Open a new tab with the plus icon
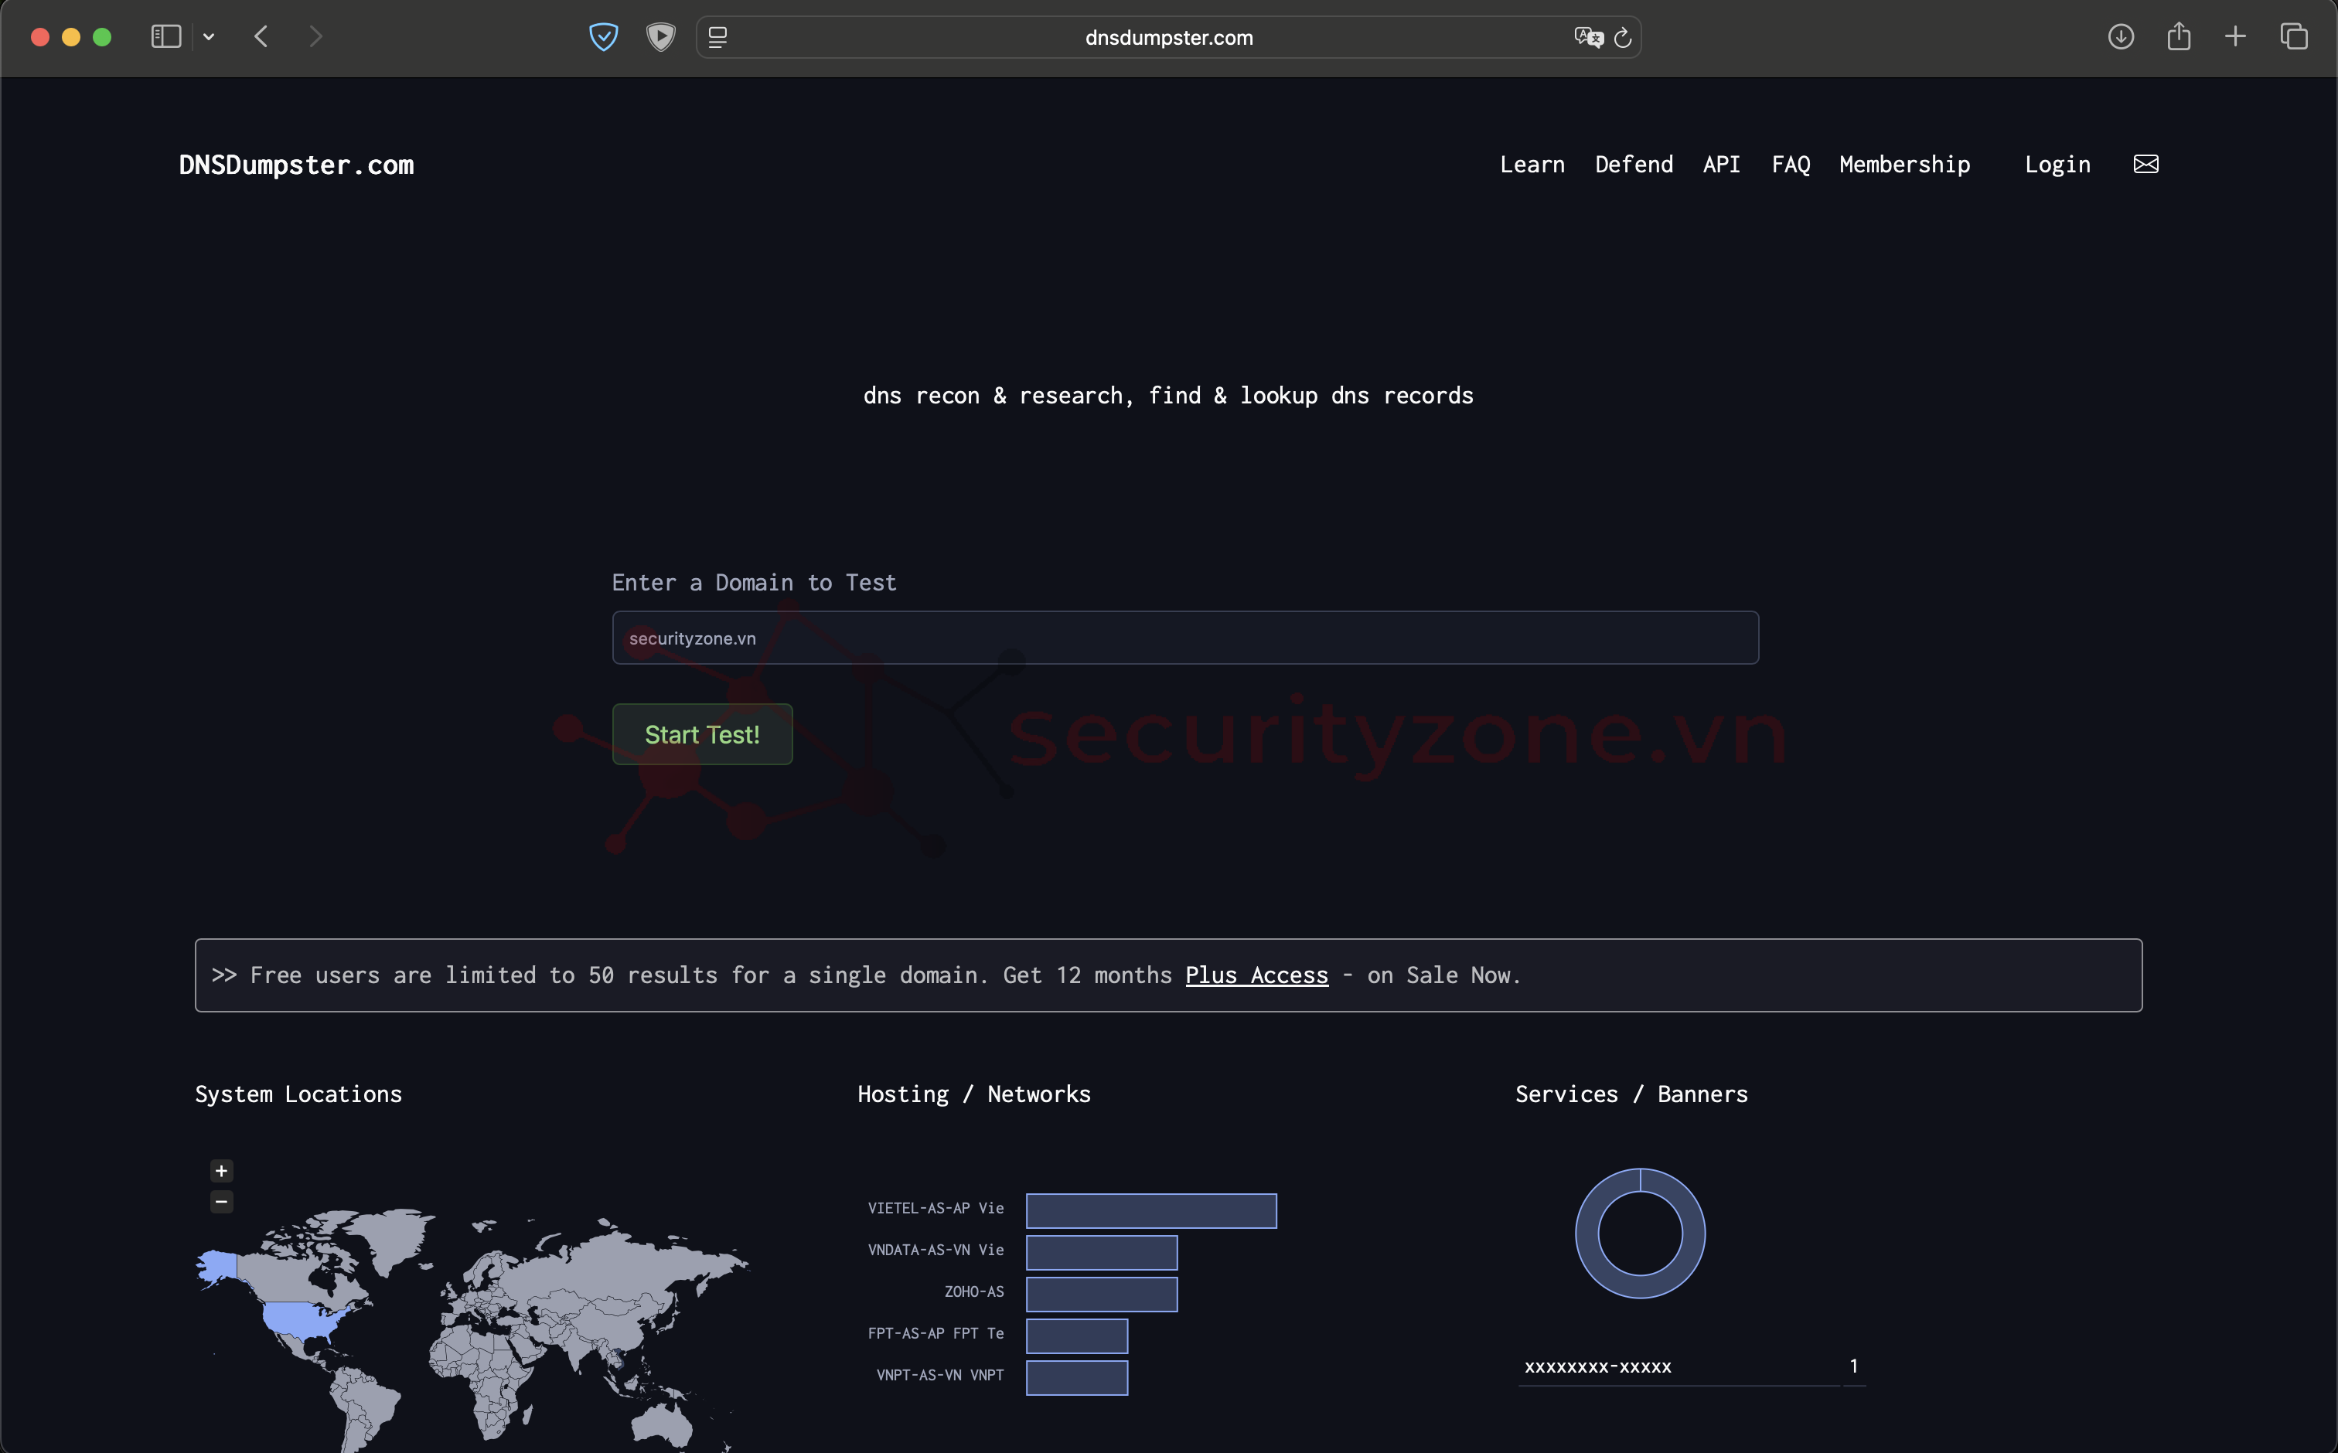2338x1453 pixels. point(2235,36)
